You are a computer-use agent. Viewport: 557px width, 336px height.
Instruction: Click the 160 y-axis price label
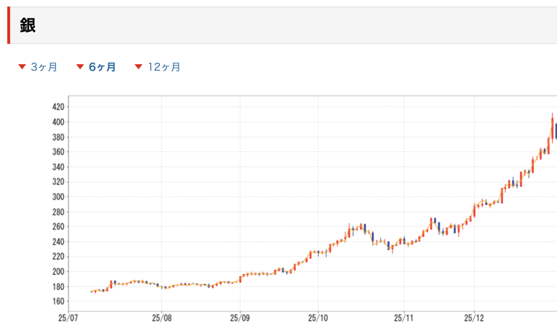point(57,301)
